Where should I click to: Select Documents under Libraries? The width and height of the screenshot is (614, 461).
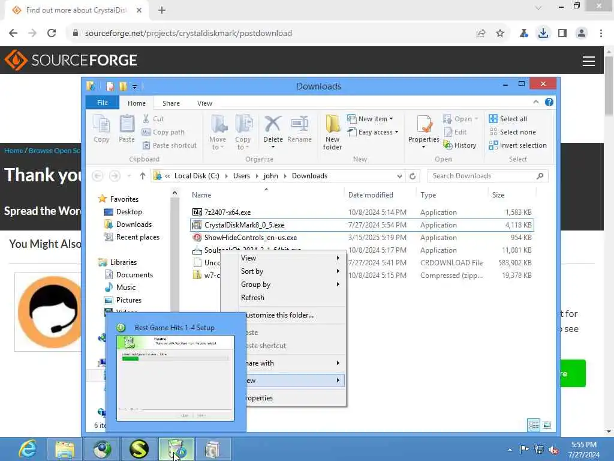[x=134, y=275]
